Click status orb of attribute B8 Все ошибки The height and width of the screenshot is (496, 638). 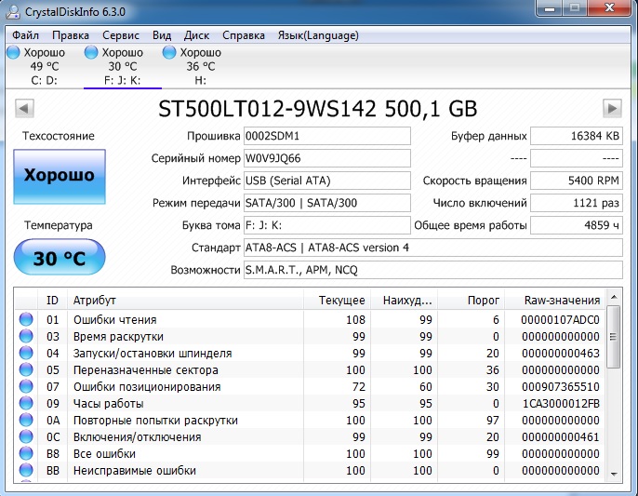click(26, 453)
